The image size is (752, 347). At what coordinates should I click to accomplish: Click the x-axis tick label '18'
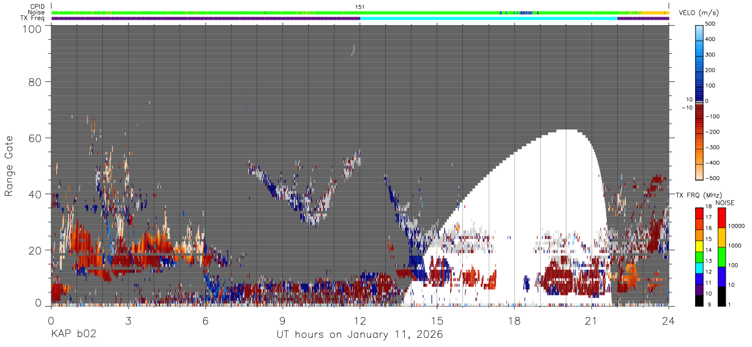[x=514, y=321]
